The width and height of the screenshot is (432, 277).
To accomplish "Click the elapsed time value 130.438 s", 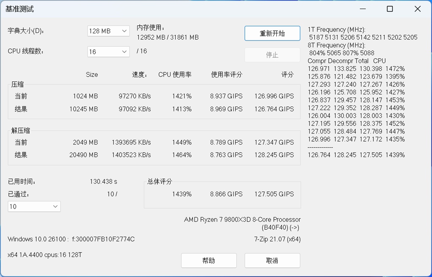I will point(103,182).
